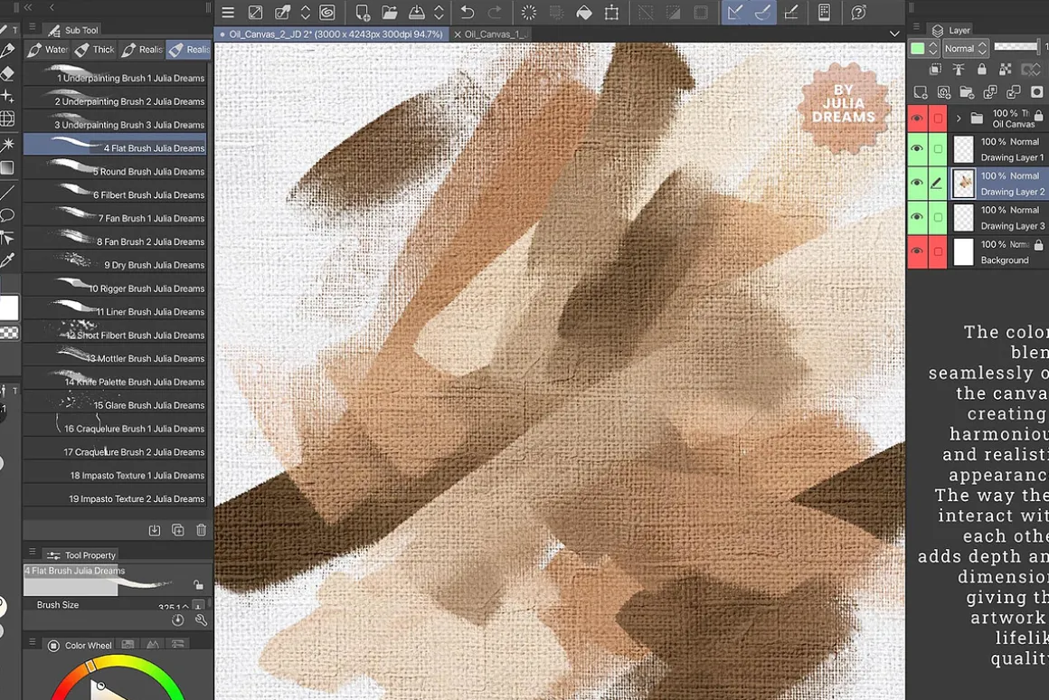Viewport: 1049px width, 700px height.
Task: Click Create Layer Mask icon
Action: pyautogui.click(x=1037, y=92)
